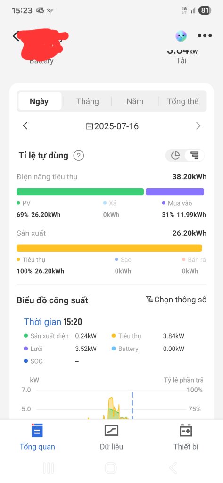Screen dimensions: 223x483
Task: Select the Tháng tab
Action: pos(88,101)
